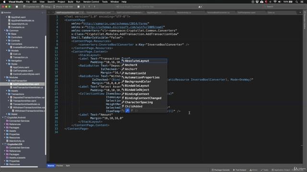307x172 pixels.
Task: Open TransactionsViewModel.cs file
Action: click(26, 104)
